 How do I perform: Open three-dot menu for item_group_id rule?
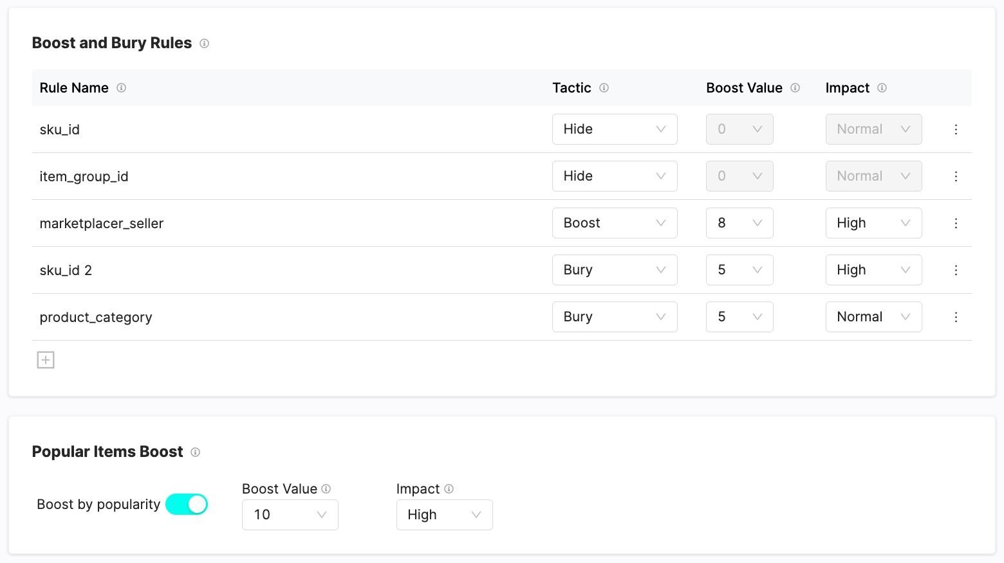(956, 176)
